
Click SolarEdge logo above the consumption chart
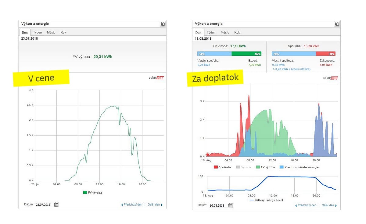click(330, 78)
